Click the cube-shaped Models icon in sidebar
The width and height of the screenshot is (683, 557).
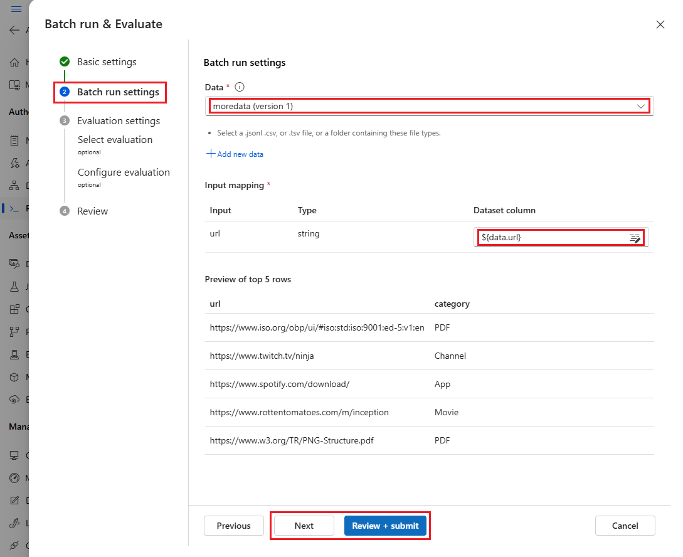[x=14, y=377]
